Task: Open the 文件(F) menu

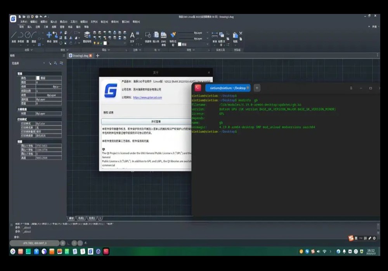Action: (24, 22)
